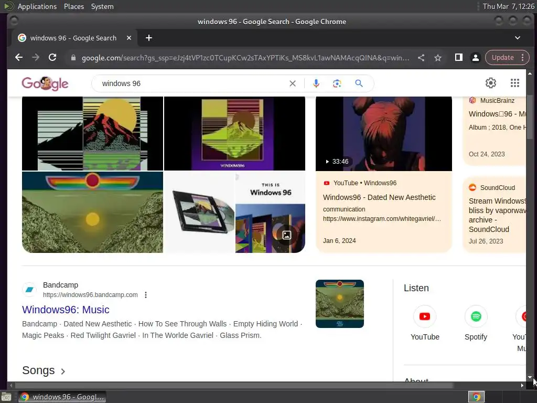Click the clock showing Thu Mar 7
The image size is (537, 403).
(508, 6)
